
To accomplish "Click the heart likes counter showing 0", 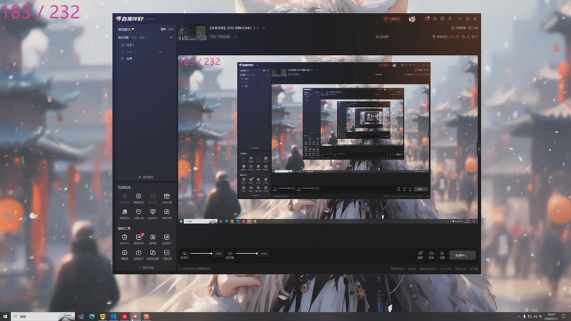I will click(475, 37).
